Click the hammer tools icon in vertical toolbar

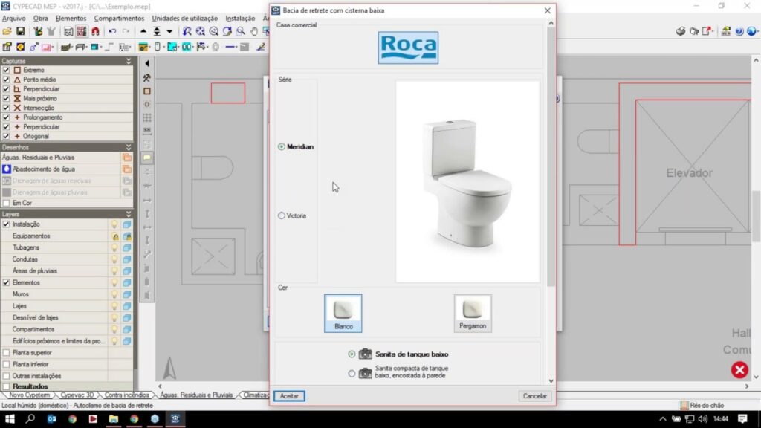click(147, 77)
